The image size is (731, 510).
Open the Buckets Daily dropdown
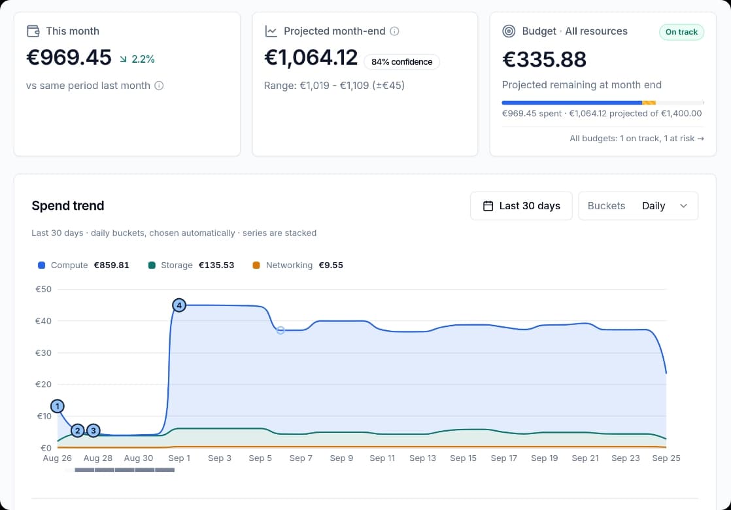(638, 206)
